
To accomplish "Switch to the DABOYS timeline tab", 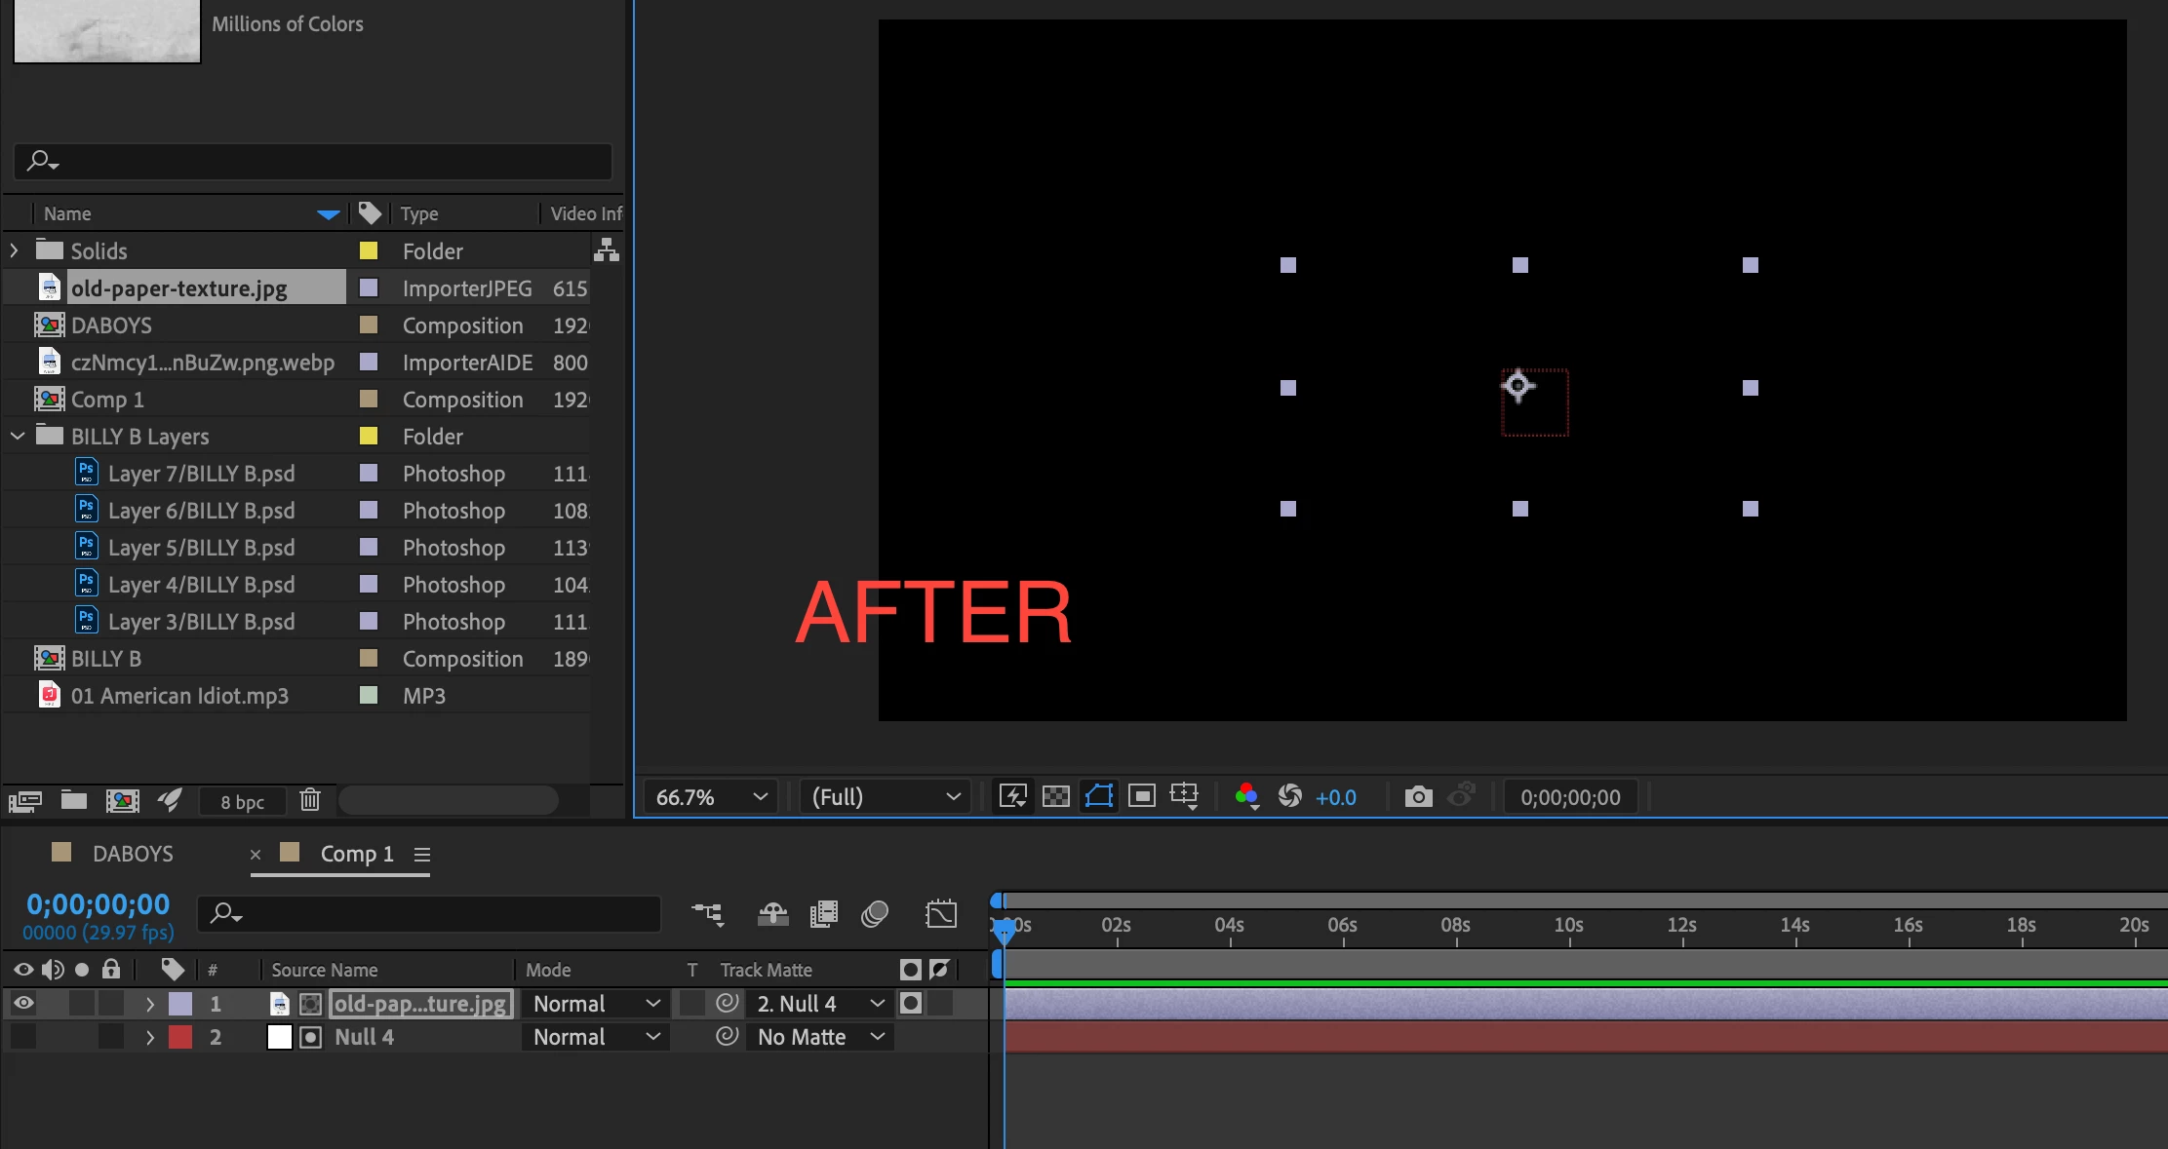I will click(x=133, y=854).
